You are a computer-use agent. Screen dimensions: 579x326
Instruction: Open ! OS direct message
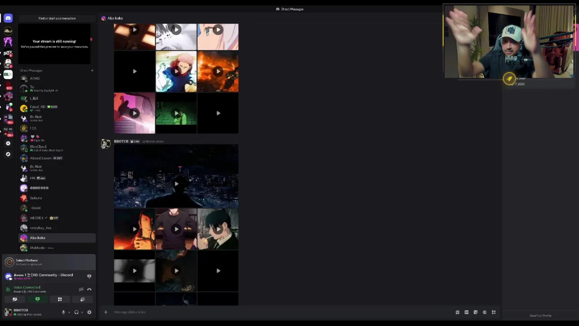(57, 128)
